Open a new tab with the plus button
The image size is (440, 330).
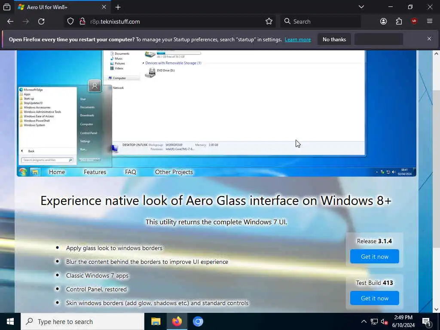pos(118,7)
